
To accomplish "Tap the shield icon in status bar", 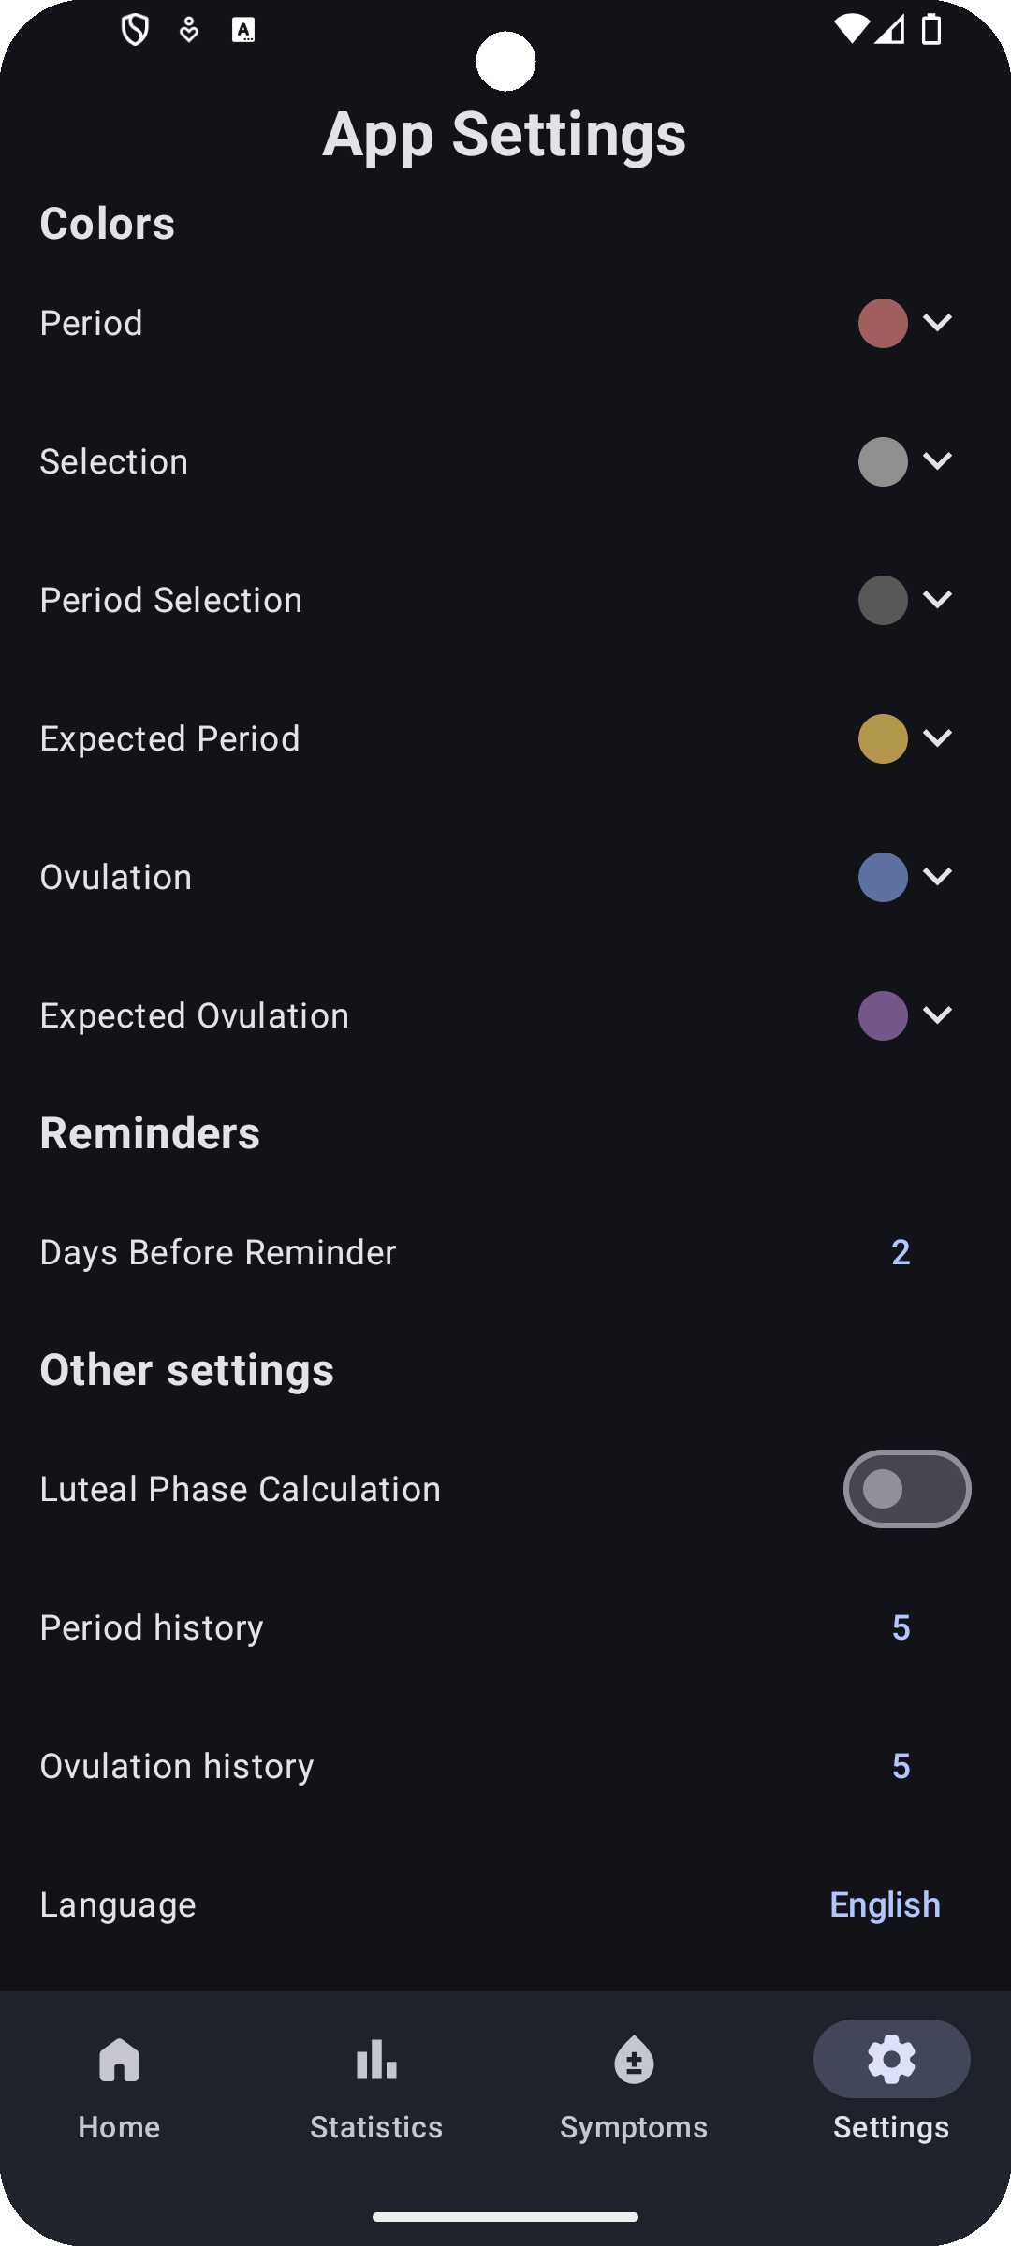I will (136, 31).
